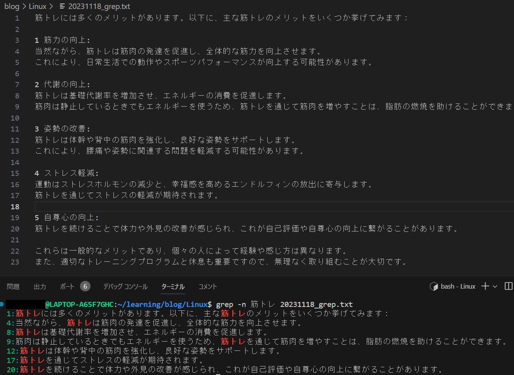This screenshot has height=375, width=514.
Task: Open new terminal with plus icon
Action: [x=485, y=286]
